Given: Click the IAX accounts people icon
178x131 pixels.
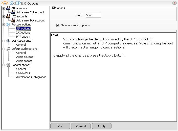Looking at the screenshot, I should point(8,16).
